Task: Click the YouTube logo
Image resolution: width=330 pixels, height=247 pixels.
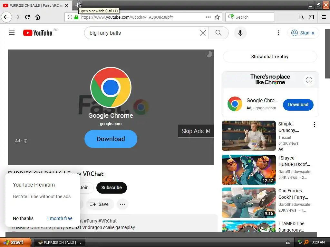Action: (x=38, y=33)
